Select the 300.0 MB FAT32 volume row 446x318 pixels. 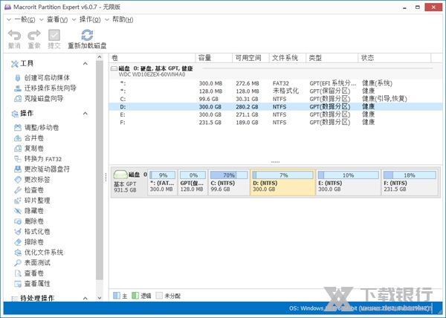coord(276,83)
